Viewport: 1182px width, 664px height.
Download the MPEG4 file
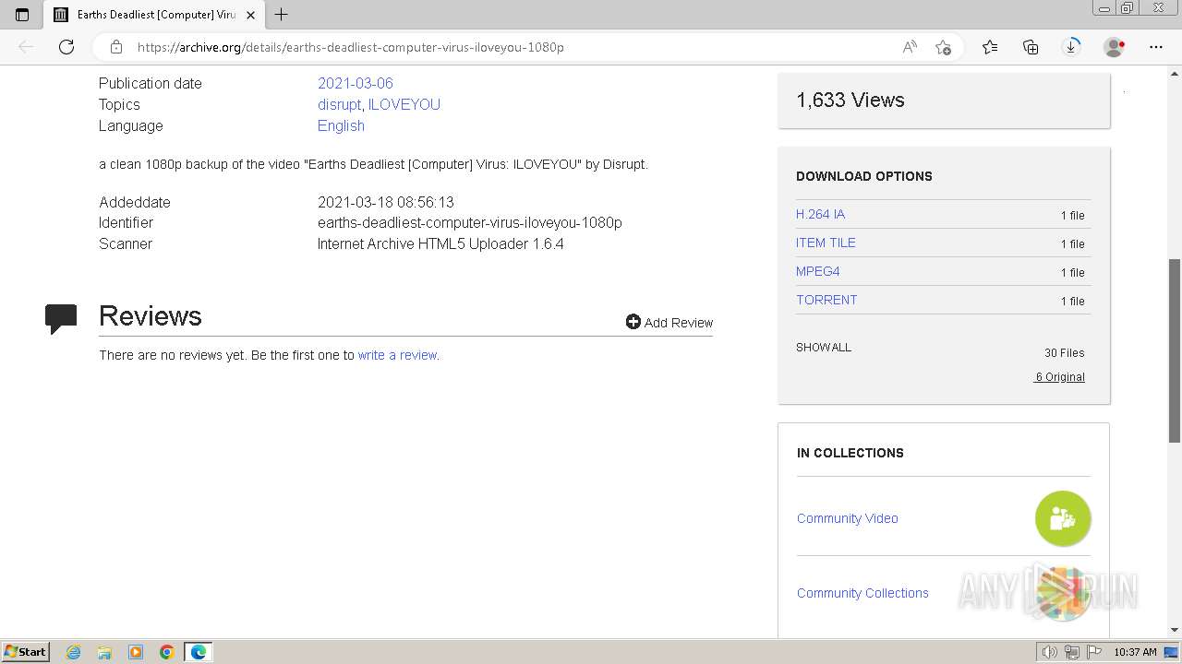tap(818, 271)
